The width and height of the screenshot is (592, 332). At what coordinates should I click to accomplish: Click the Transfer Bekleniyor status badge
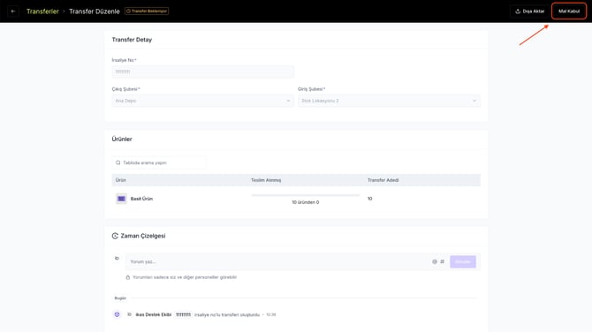[147, 11]
